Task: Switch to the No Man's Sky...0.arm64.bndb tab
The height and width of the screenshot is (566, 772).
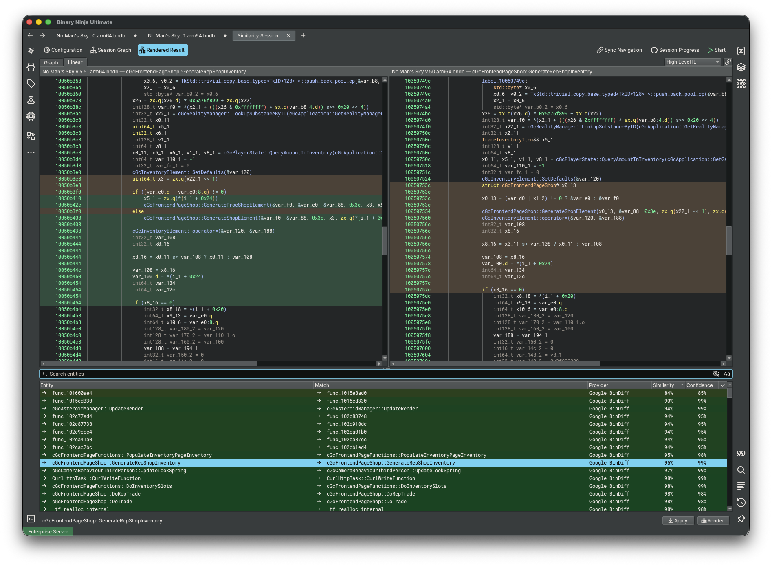Action: pos(91,36)
